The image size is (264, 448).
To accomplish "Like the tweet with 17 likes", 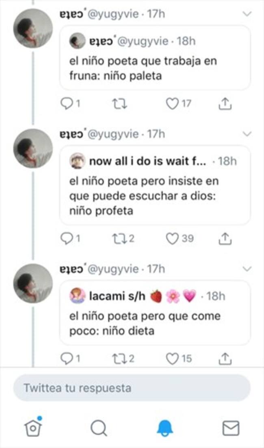I will 173,105.
